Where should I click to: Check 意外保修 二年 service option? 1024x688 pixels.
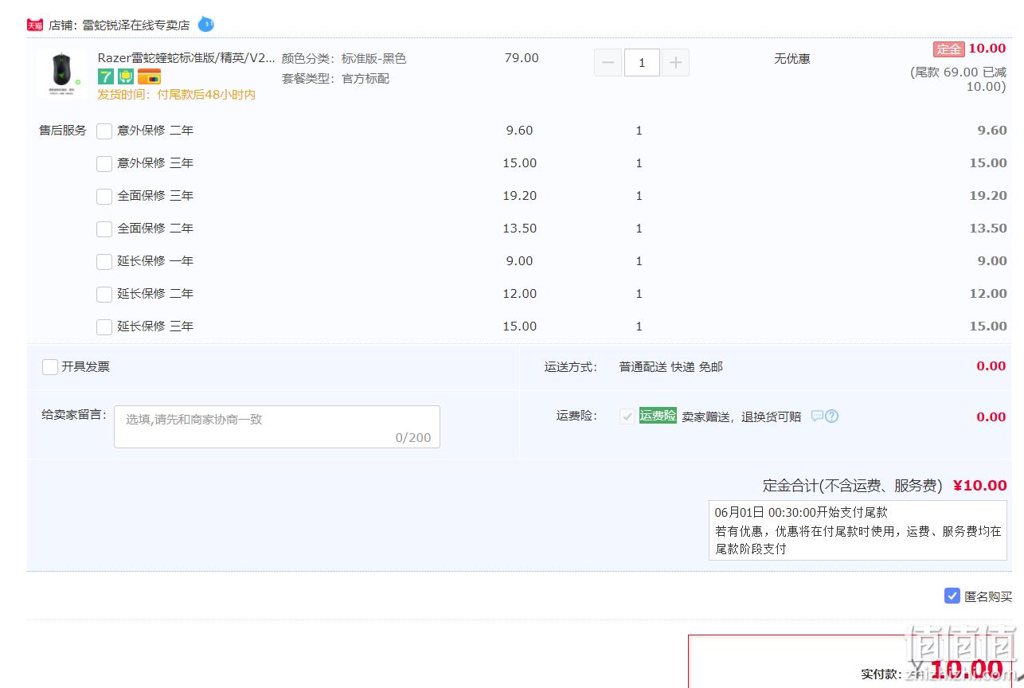tap(104, 131)
